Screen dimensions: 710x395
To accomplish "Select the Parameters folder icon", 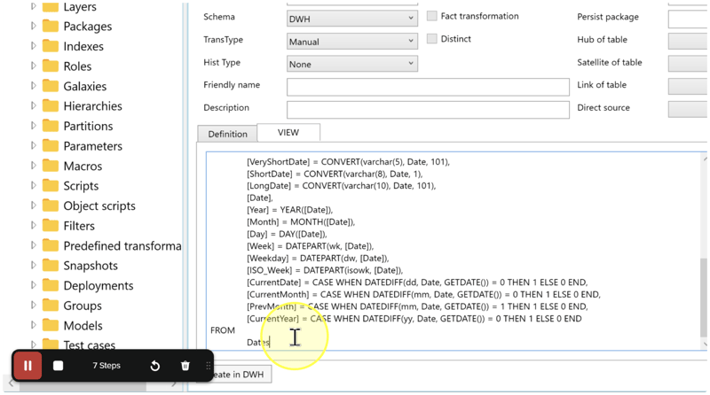I will tap(51, 145).
